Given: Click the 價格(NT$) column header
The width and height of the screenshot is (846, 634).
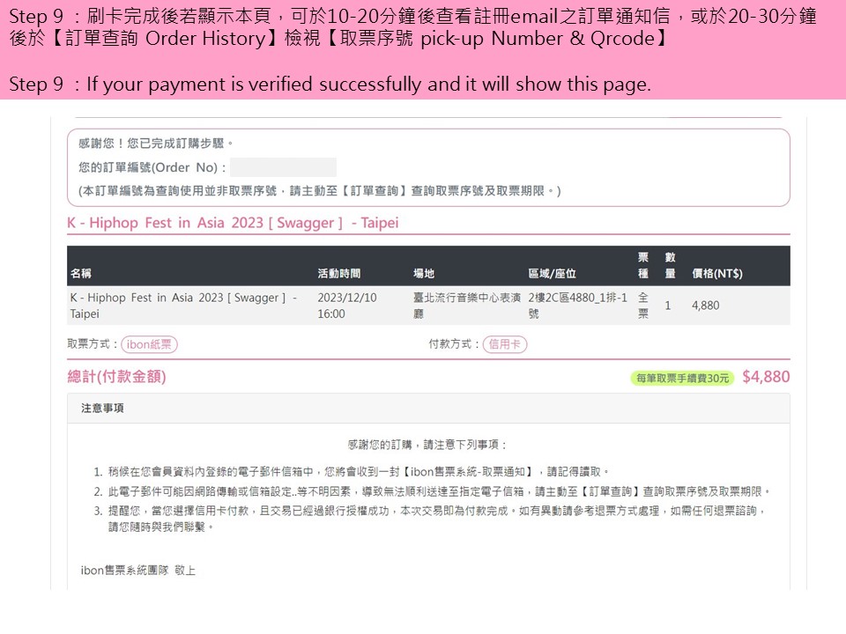Looking at the screenshot, I should [717, 273].
